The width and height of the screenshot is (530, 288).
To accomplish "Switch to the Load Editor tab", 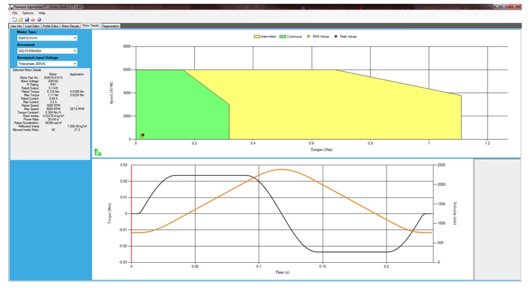I will (32, 26).
